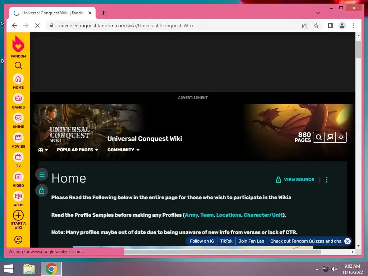Show hidden system tray icons
The image size is (368, 276).
pos(317,269)
